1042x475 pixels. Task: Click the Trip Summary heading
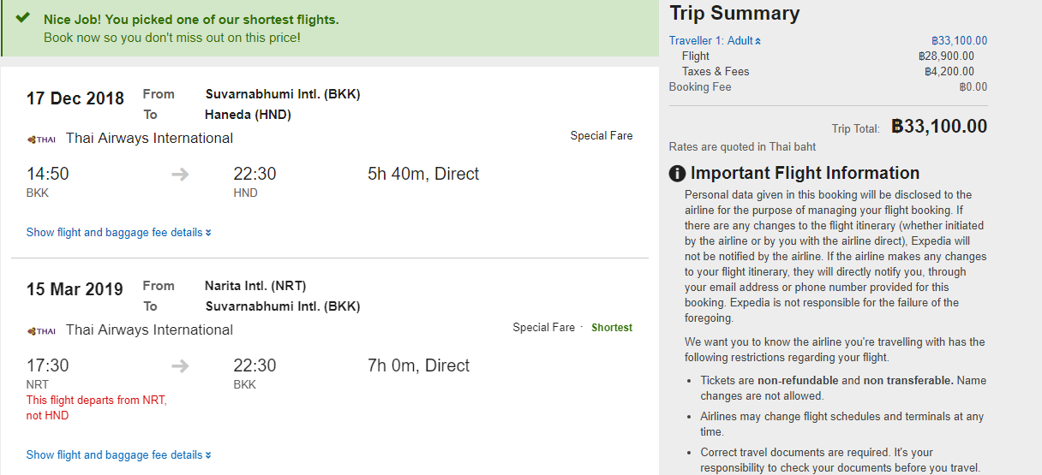pos(734,14)
